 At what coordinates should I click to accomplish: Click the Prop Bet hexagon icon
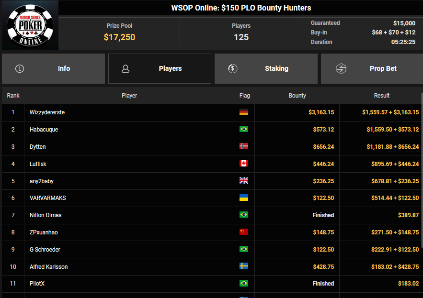[x=341, y=68]
